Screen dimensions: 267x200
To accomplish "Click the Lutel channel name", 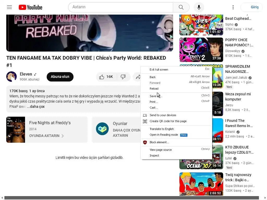I will 228,158.
